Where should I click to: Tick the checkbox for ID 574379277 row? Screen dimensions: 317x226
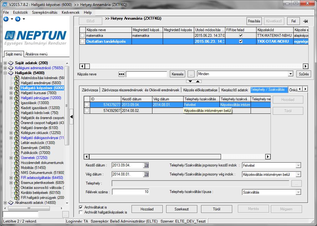87,105
